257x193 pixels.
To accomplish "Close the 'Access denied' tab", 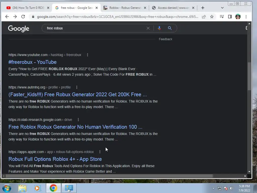I will 194,8.
